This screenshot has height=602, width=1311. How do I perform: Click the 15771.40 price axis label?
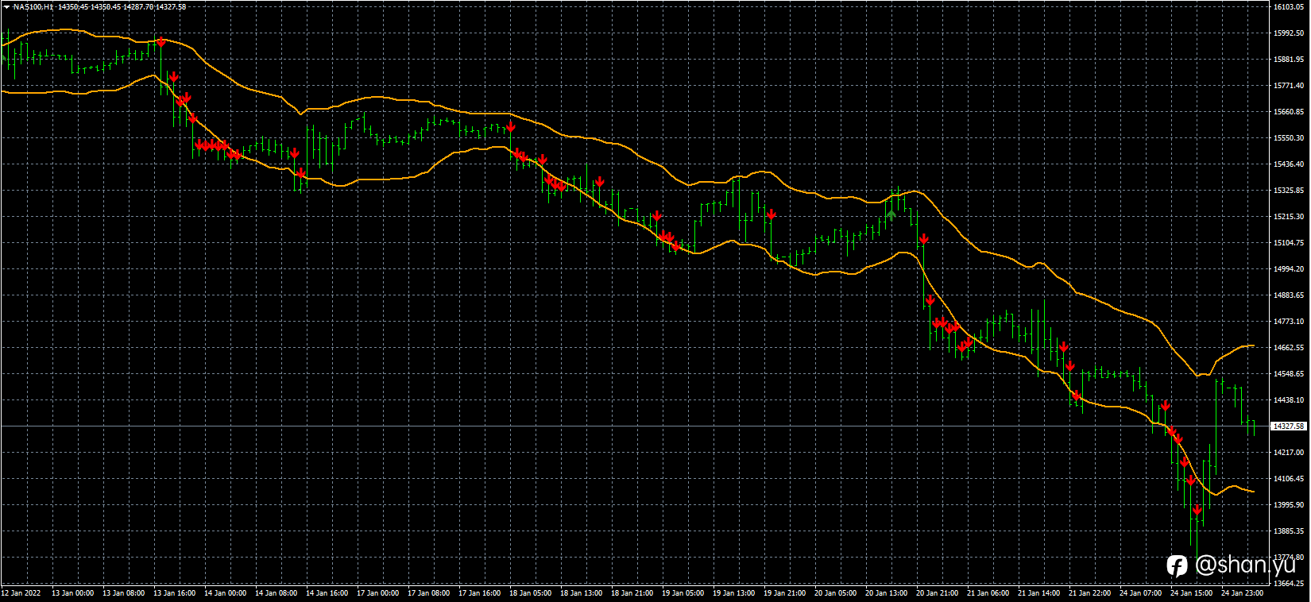coord(1289,86)
